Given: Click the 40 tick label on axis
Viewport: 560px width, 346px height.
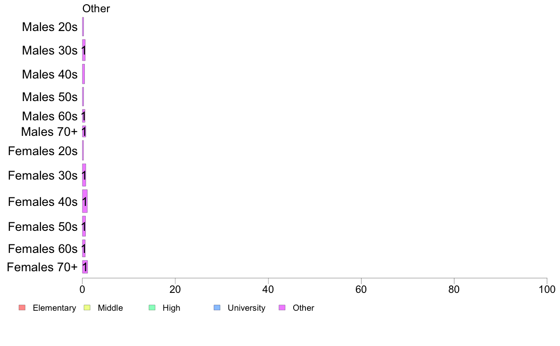Looking at the screenshot, I should click(268, 289).
